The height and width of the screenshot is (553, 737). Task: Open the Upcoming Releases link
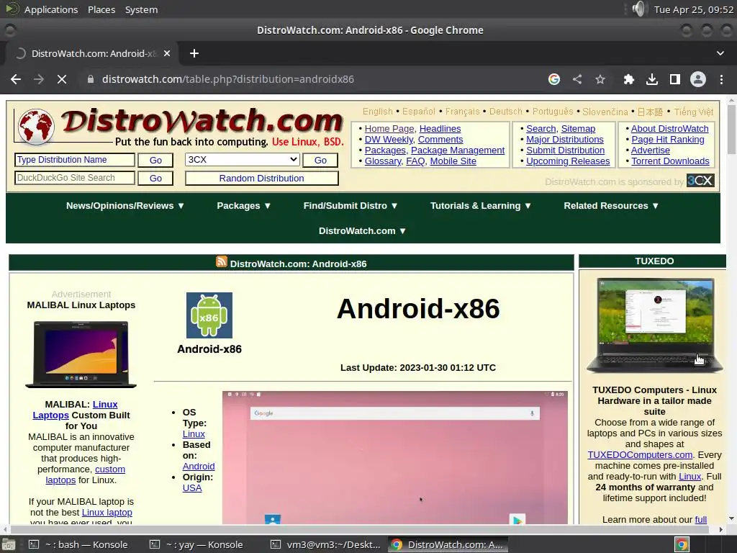pos(568,161)
